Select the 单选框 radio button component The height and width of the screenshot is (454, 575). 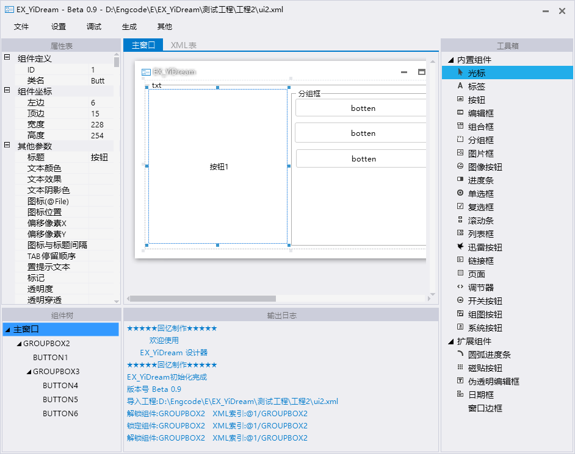[480, 194]
